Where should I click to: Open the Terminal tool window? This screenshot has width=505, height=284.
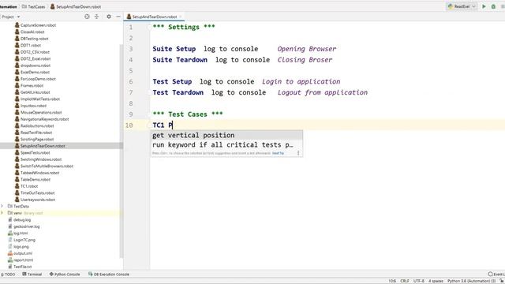32,275
